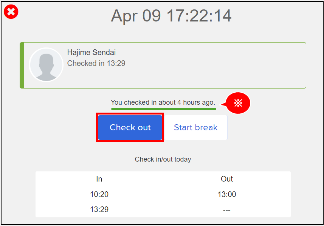324x226 pixels.
Task: Click Hajime Sendai's profile avatar
Action: (x=46, y=65)
